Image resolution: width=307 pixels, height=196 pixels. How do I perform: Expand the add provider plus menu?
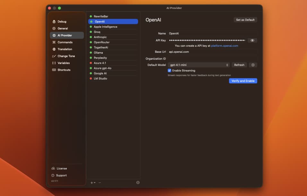93,183
